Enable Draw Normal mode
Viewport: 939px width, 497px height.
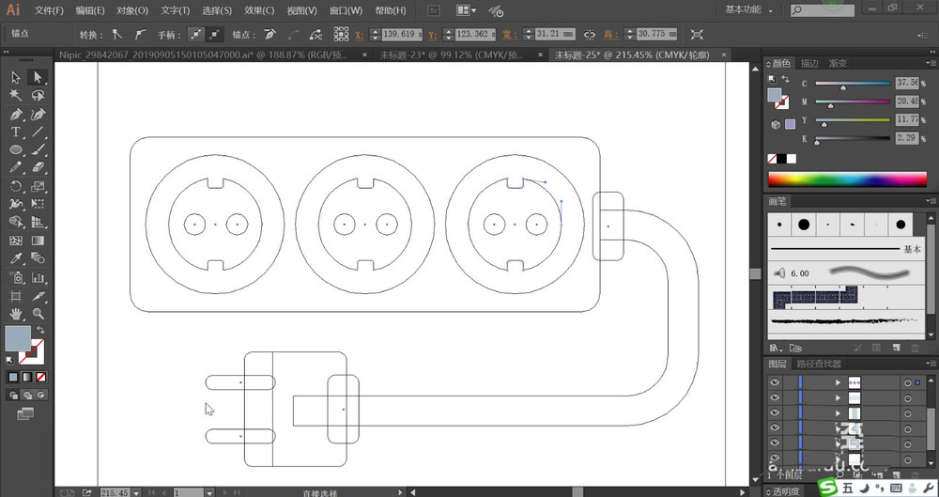click(13, 396)
